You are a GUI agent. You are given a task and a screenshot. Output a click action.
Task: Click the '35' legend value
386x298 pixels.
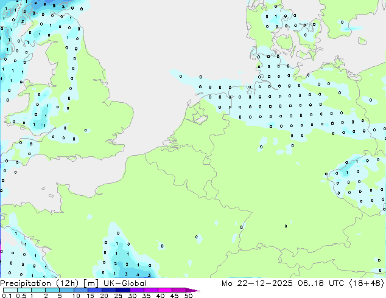(146, 296)
